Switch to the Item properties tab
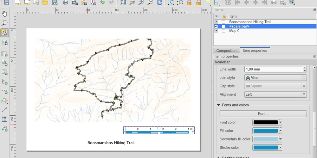The image size is (317, 158). 255,51
